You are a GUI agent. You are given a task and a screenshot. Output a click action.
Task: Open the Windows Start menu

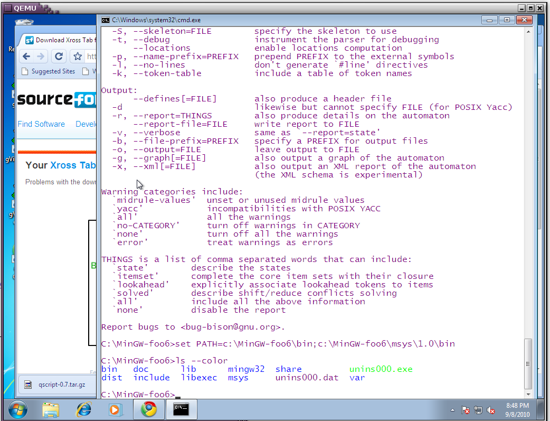(x=18, y=410)
